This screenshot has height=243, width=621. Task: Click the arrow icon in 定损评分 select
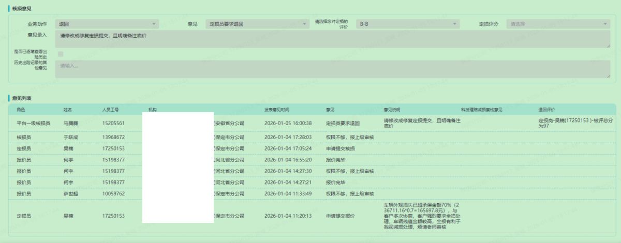pyautogui.click(x=605, y=24)
